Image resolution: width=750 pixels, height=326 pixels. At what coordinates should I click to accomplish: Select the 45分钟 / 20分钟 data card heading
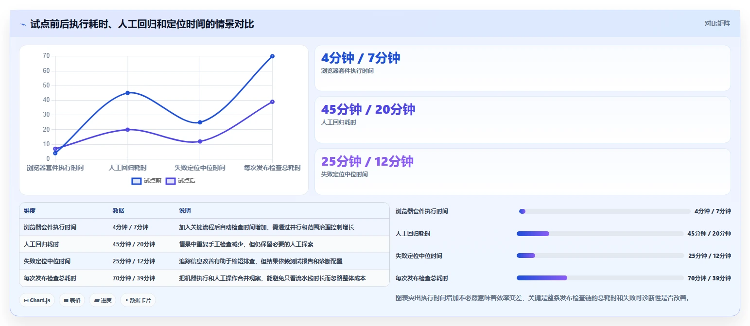(x=368, y=109)
